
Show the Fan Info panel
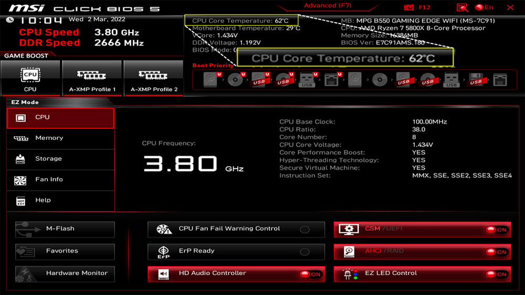coord(60,180)
